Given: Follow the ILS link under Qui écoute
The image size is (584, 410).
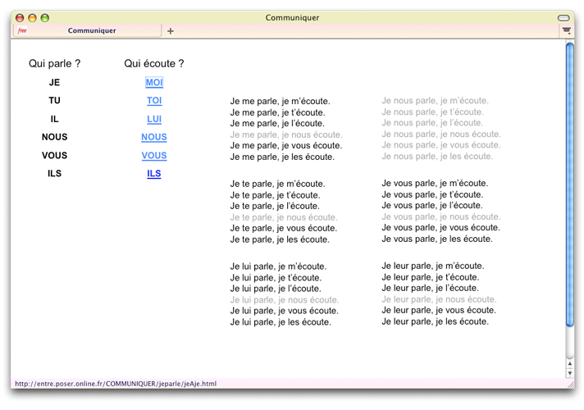Looking at the screenshot, I should click(x=154, y=174).
